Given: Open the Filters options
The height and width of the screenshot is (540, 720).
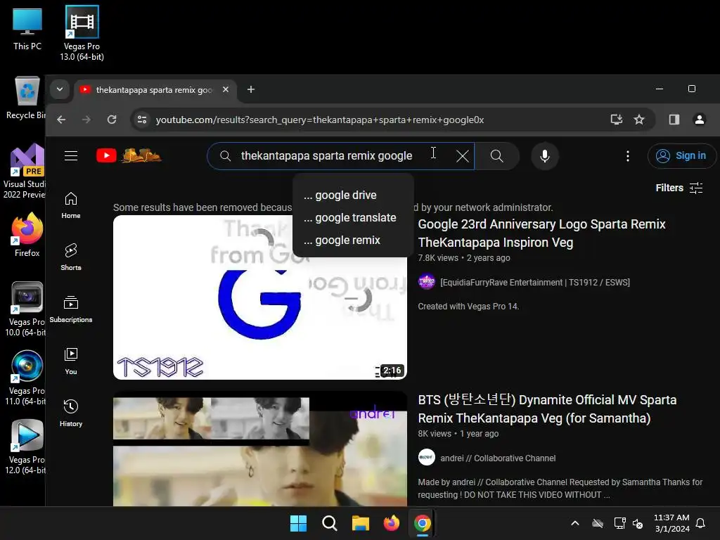Looking at the screenshot, I should click(x=679, y=188).
